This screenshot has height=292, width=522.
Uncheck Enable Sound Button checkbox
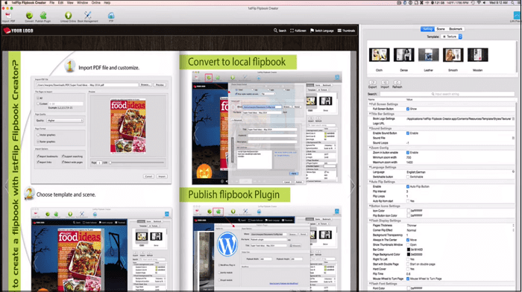click(x=408, y=133)
